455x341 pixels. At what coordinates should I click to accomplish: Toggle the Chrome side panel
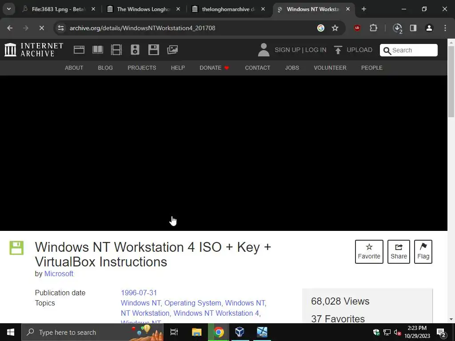click(413, 28)
